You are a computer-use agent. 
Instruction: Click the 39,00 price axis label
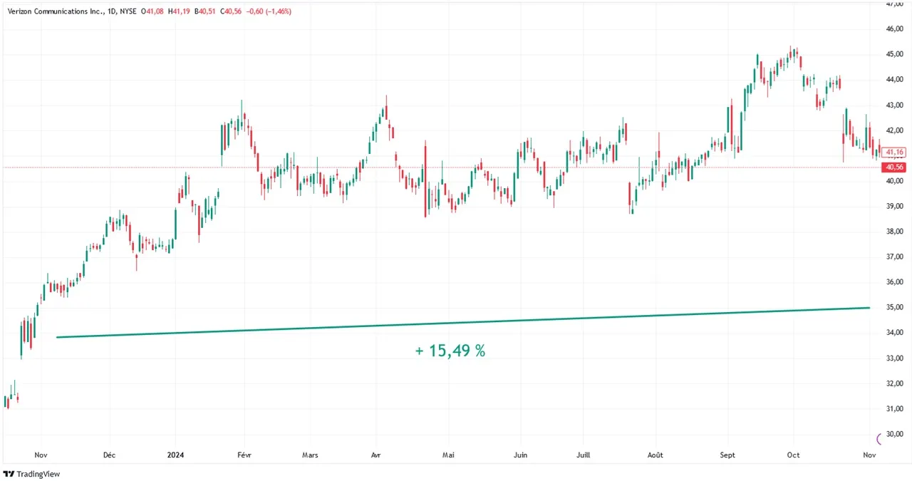point(895,207)
